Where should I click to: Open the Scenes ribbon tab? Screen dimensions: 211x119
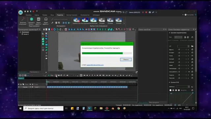click(x=37, y=15)
